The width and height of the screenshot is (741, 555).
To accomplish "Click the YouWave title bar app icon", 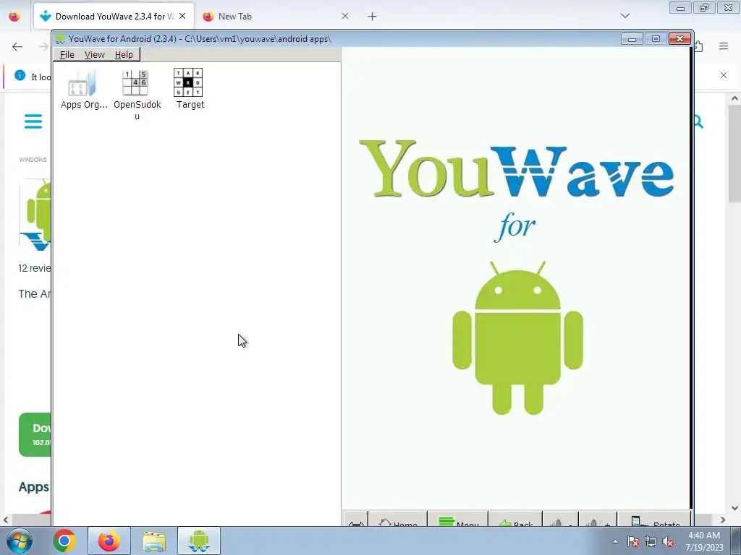I will click(x=60, y=39).
